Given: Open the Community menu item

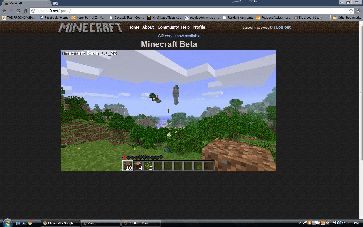Looking at the screenshot, I should (x=168, y=27).
